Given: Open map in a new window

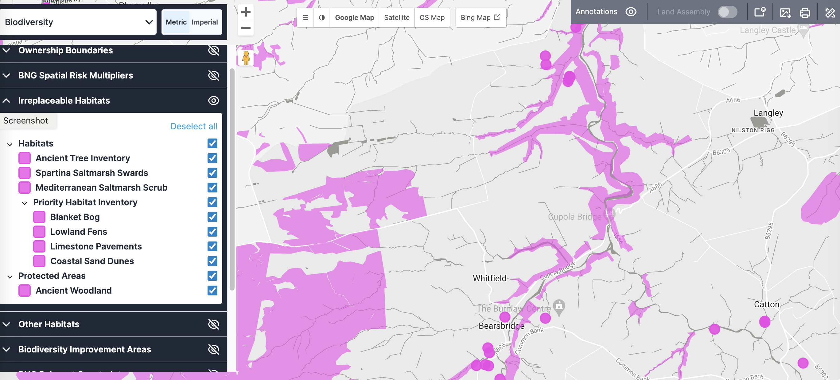Looking at the screenshot, I should point(760,12).
